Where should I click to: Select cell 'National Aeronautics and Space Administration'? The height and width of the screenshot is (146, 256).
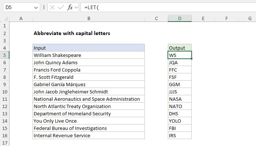[89, 99]
